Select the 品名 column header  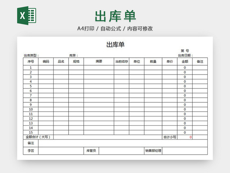point(61,62)
